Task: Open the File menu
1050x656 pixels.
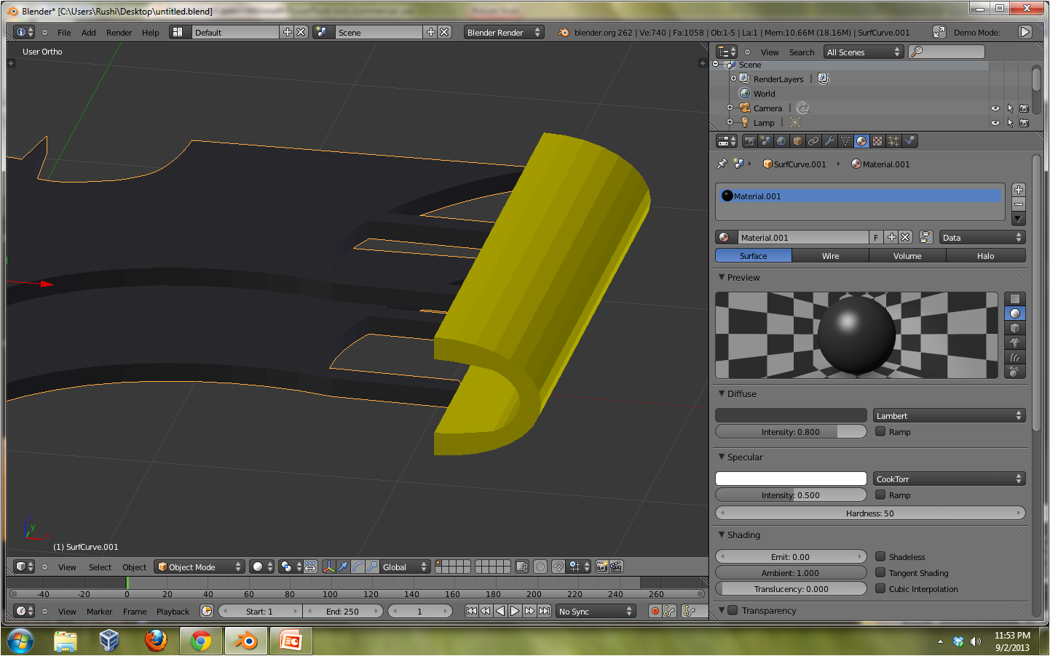Action: click(x=64, y=32)
